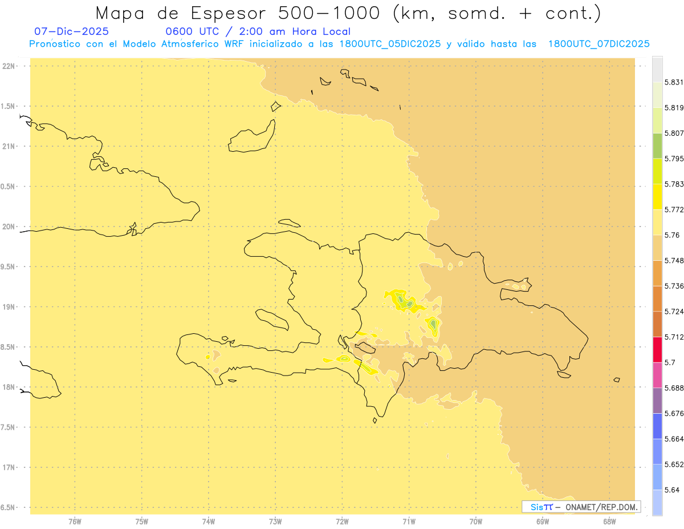Click the 9.5N latitude label
The image size is (684, 529).
click(9, 267)
